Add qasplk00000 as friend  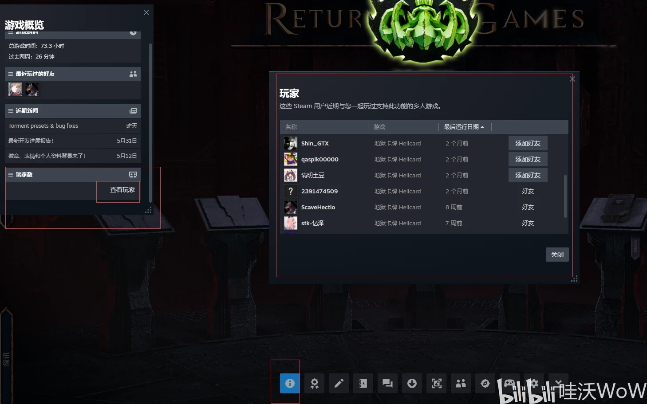[528, 159]
